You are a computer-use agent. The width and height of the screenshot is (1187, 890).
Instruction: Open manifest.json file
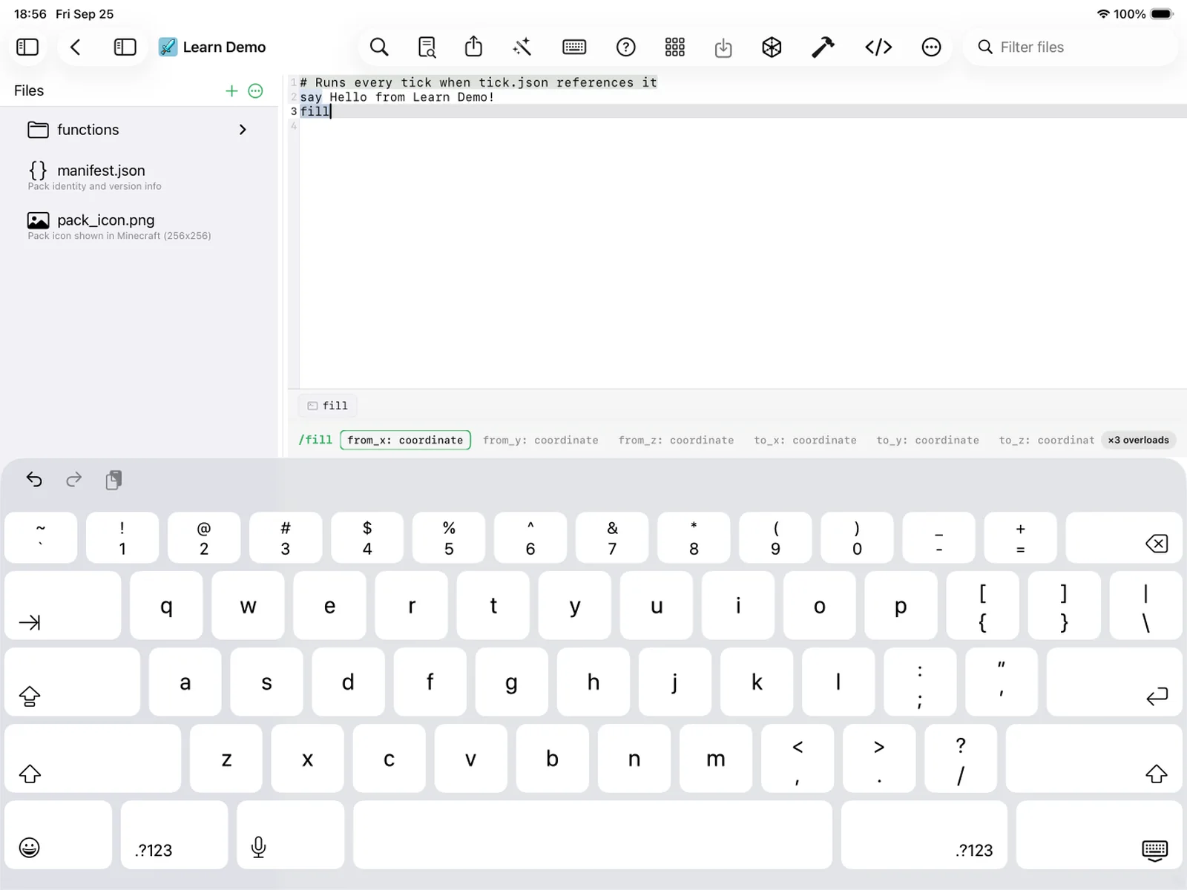pos(139,177)
